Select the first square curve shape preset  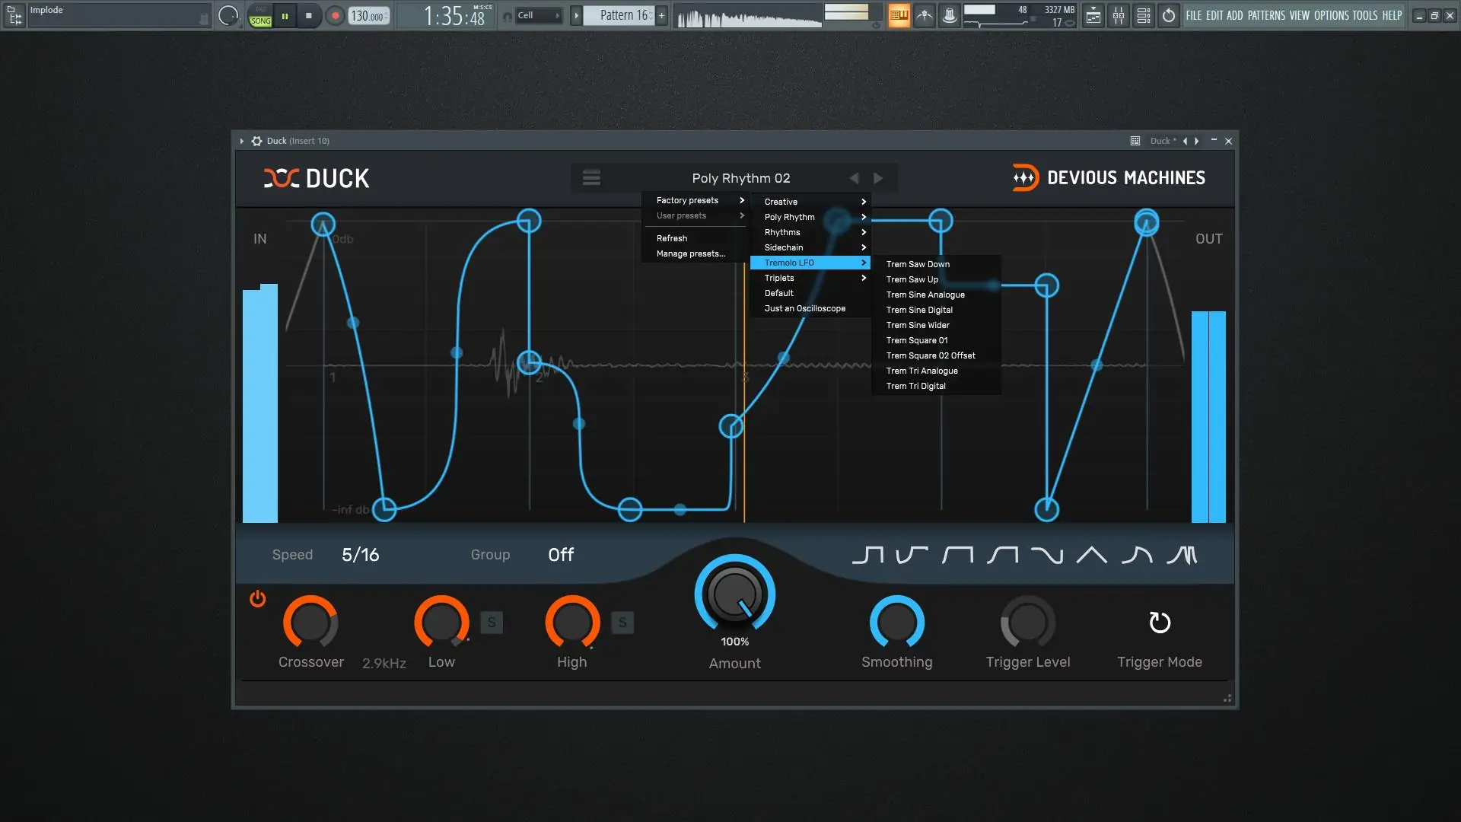[867, 555]
